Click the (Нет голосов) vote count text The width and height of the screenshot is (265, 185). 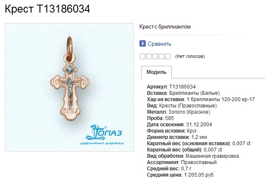[190, 56]
